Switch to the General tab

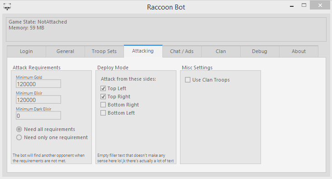pos(65,51)
